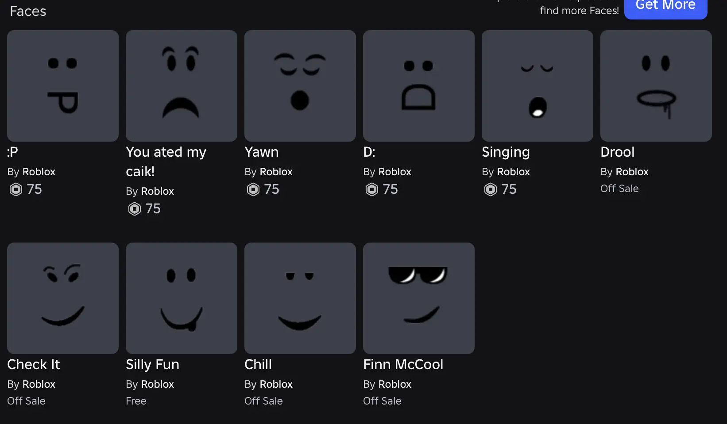Open the Yawn item title link
Image resolution: width=727 pixels, height=424 pixels.
pyautogui.click(x=262, y=152)
